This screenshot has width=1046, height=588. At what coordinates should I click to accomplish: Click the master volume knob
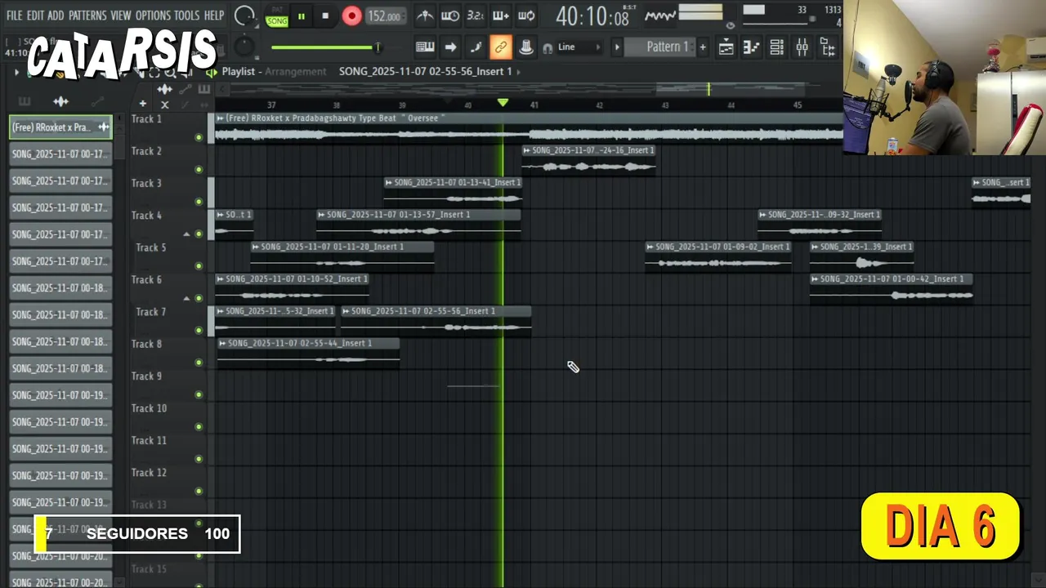pos(244,16)
